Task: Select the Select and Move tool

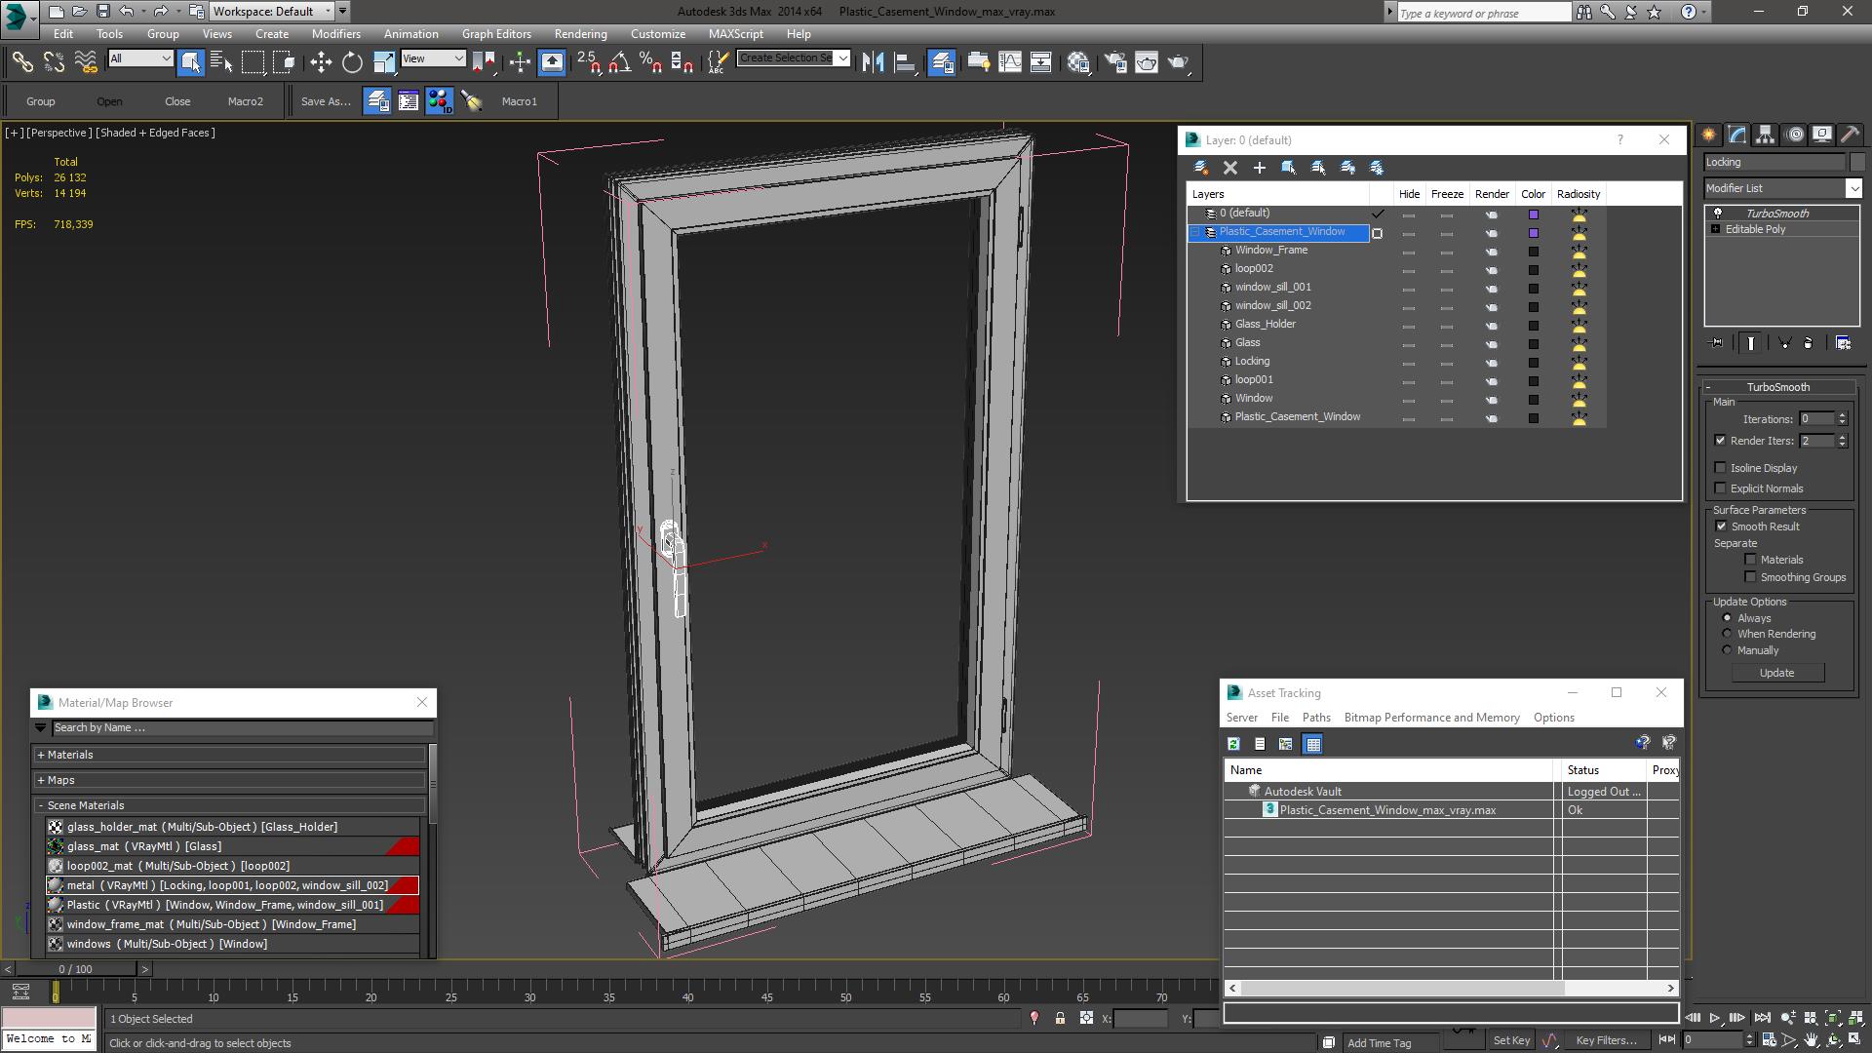Action: [321, 62]
